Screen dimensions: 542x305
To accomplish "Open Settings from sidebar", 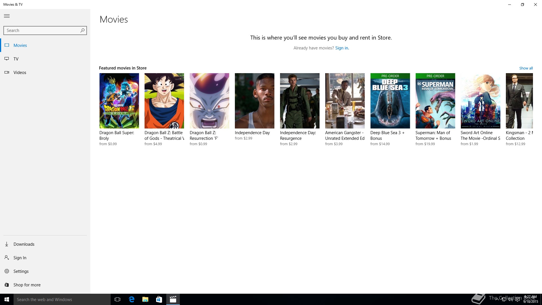I will tap(45, 271).
